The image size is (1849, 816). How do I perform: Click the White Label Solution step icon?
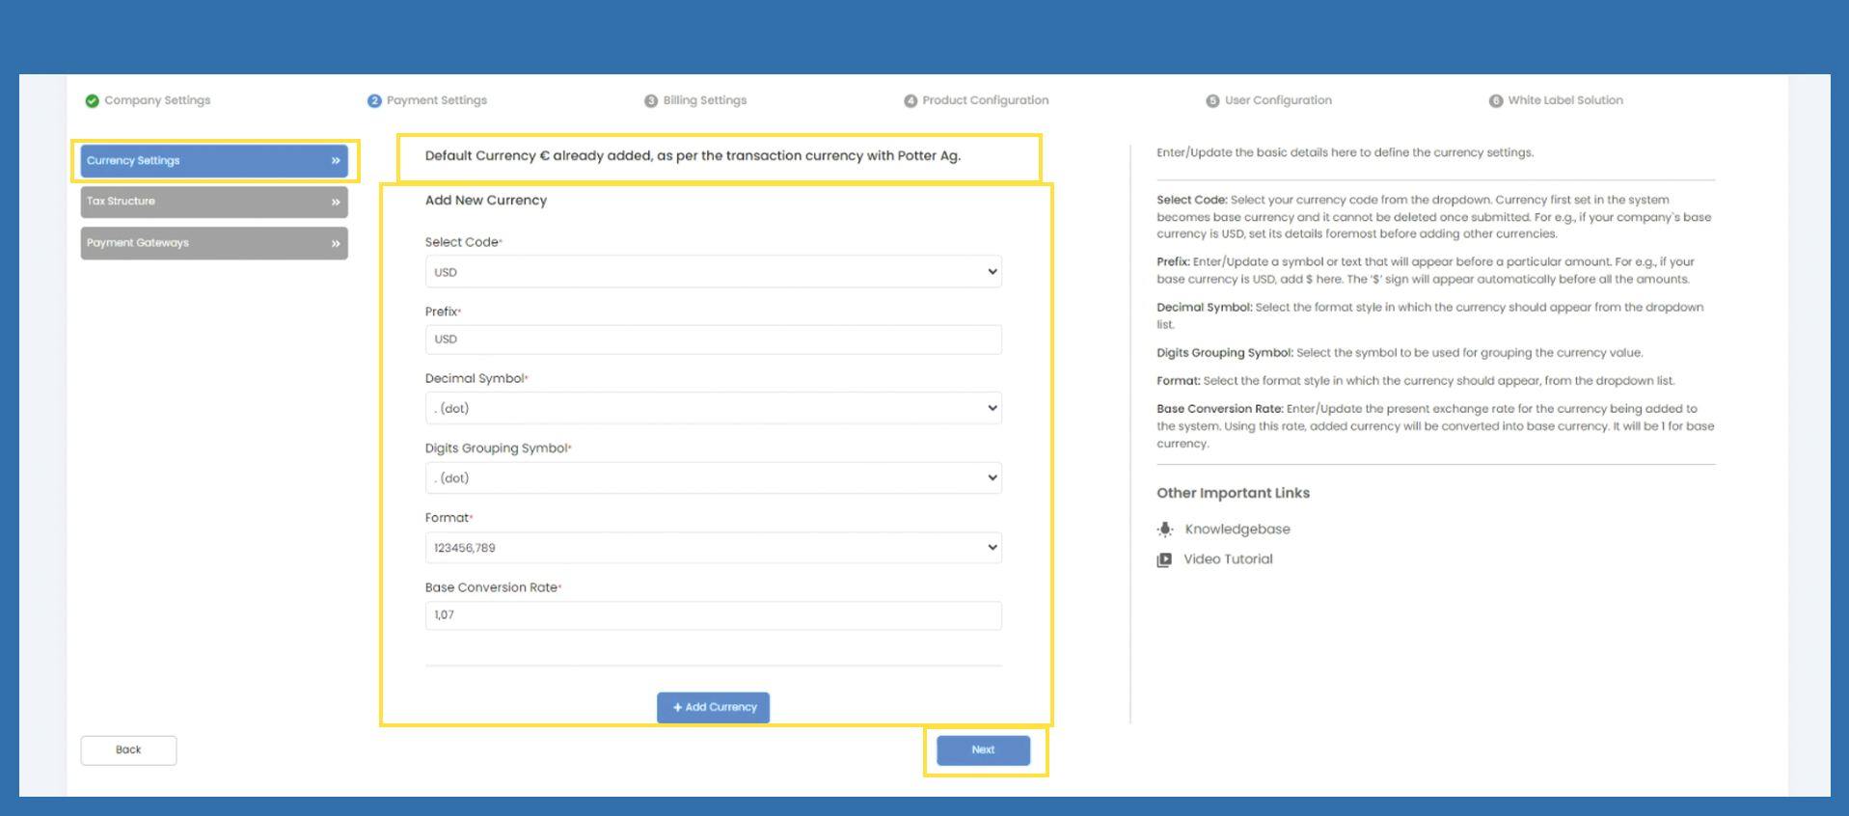click(1495, 101)
